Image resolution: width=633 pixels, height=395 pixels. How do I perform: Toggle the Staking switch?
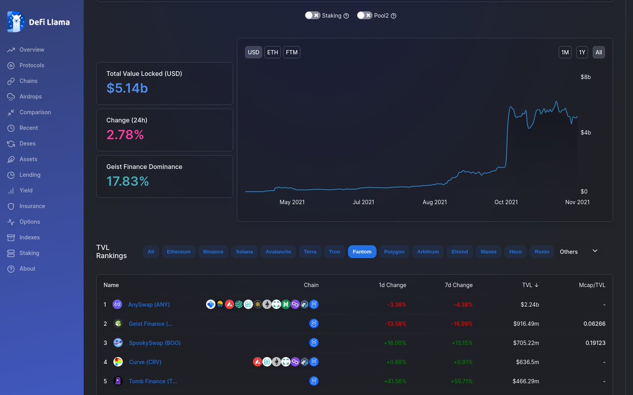click(312, 15)
